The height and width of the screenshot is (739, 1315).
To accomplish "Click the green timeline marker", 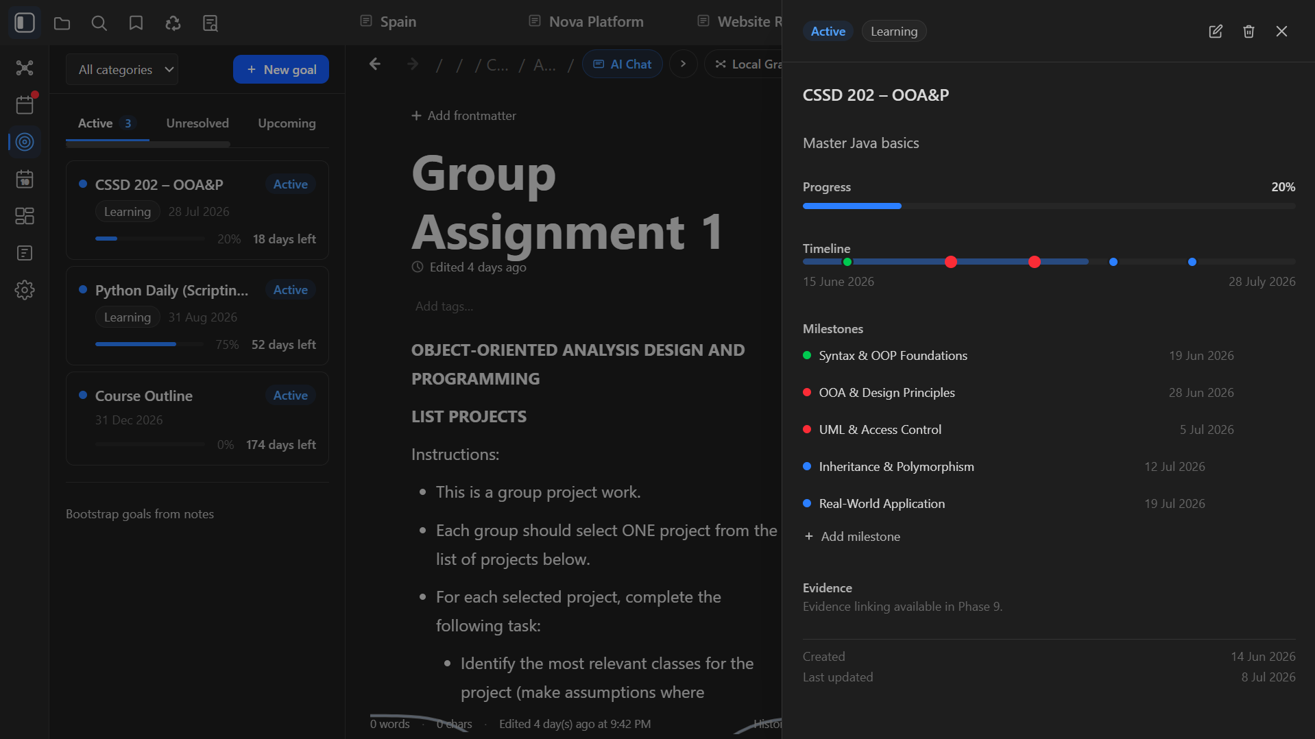I will (847, 262).
